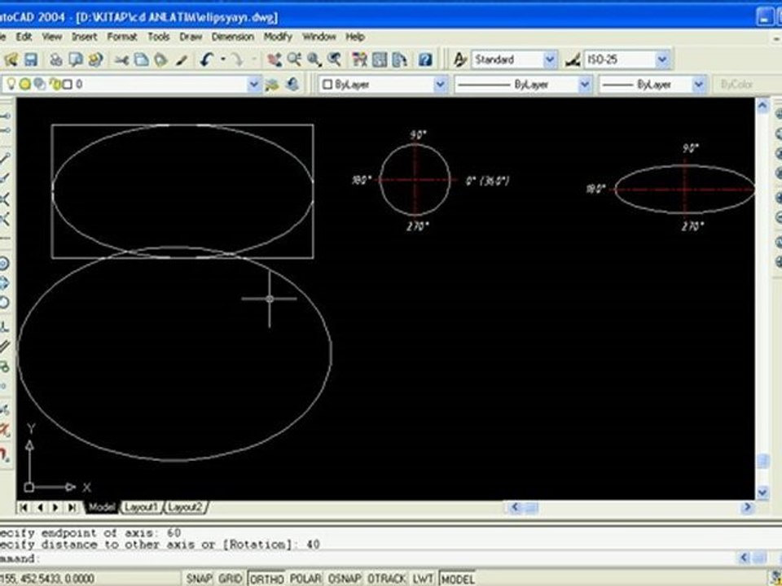Toggle layer 0 lock icon
The width and height of the screenshot is (782, 586).
click(x=55, y=85)
